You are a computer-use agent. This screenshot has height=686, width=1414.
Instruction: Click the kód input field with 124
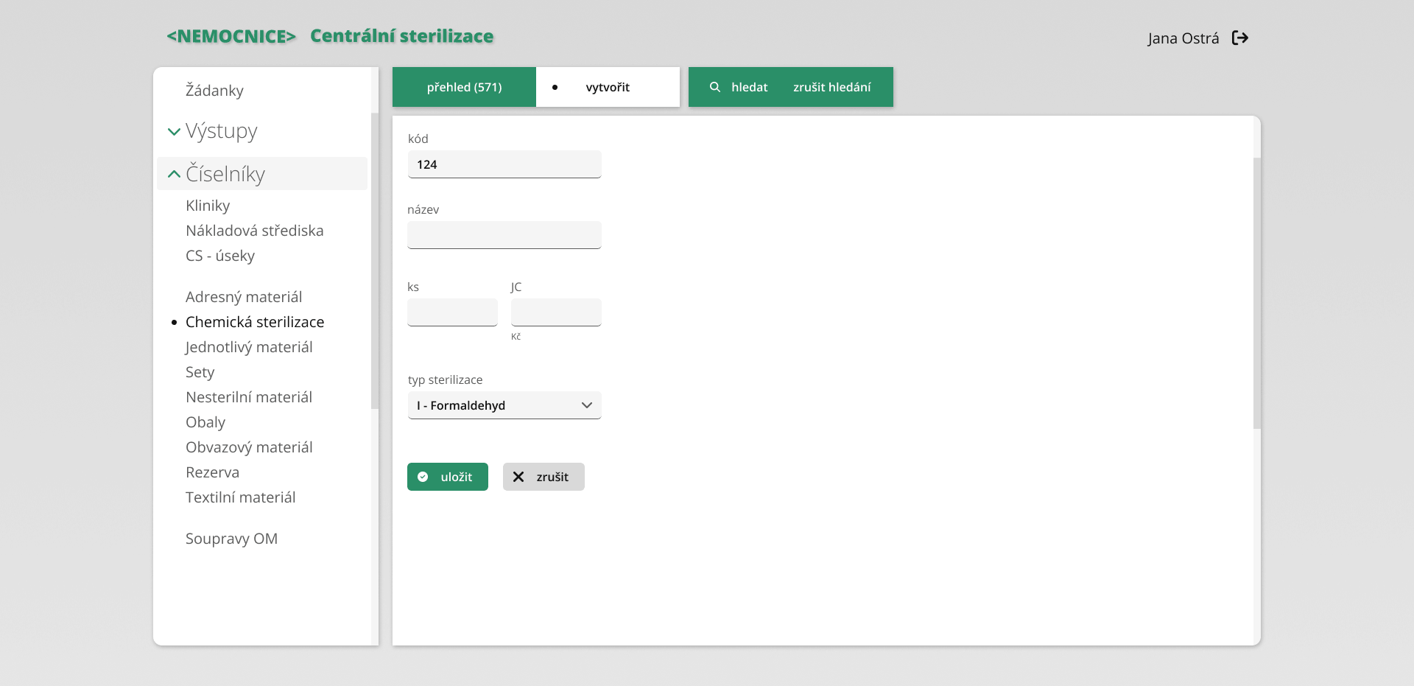pyautogui.click(x=504, y=164)
